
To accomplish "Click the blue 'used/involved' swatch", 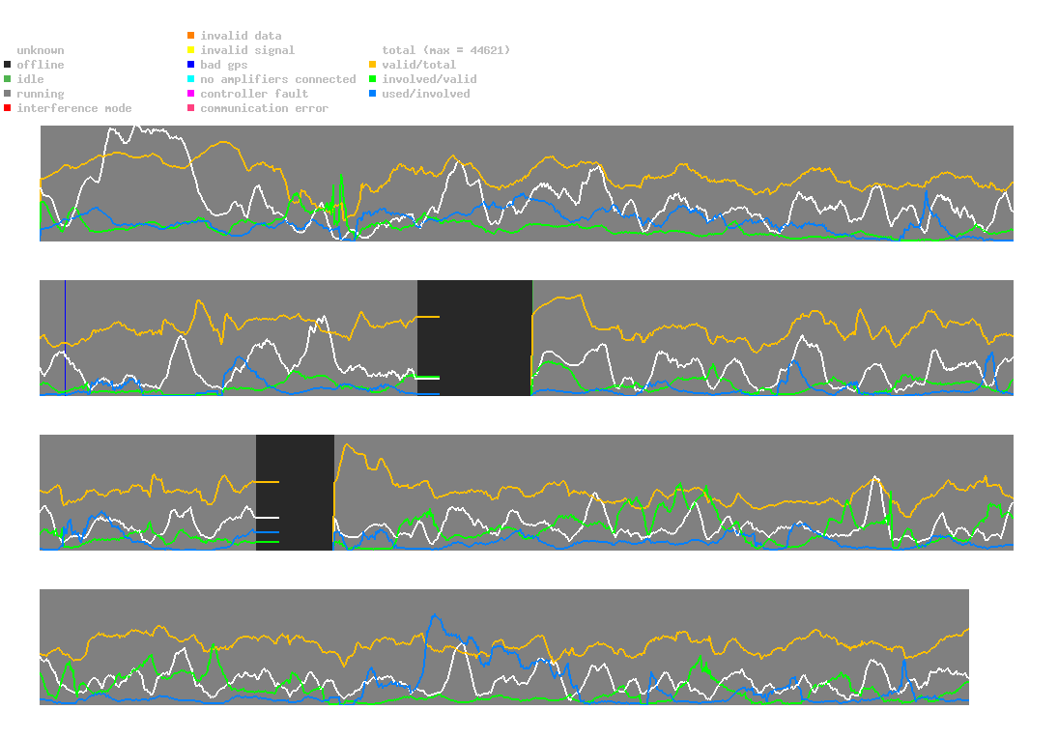I will (372, 94).
